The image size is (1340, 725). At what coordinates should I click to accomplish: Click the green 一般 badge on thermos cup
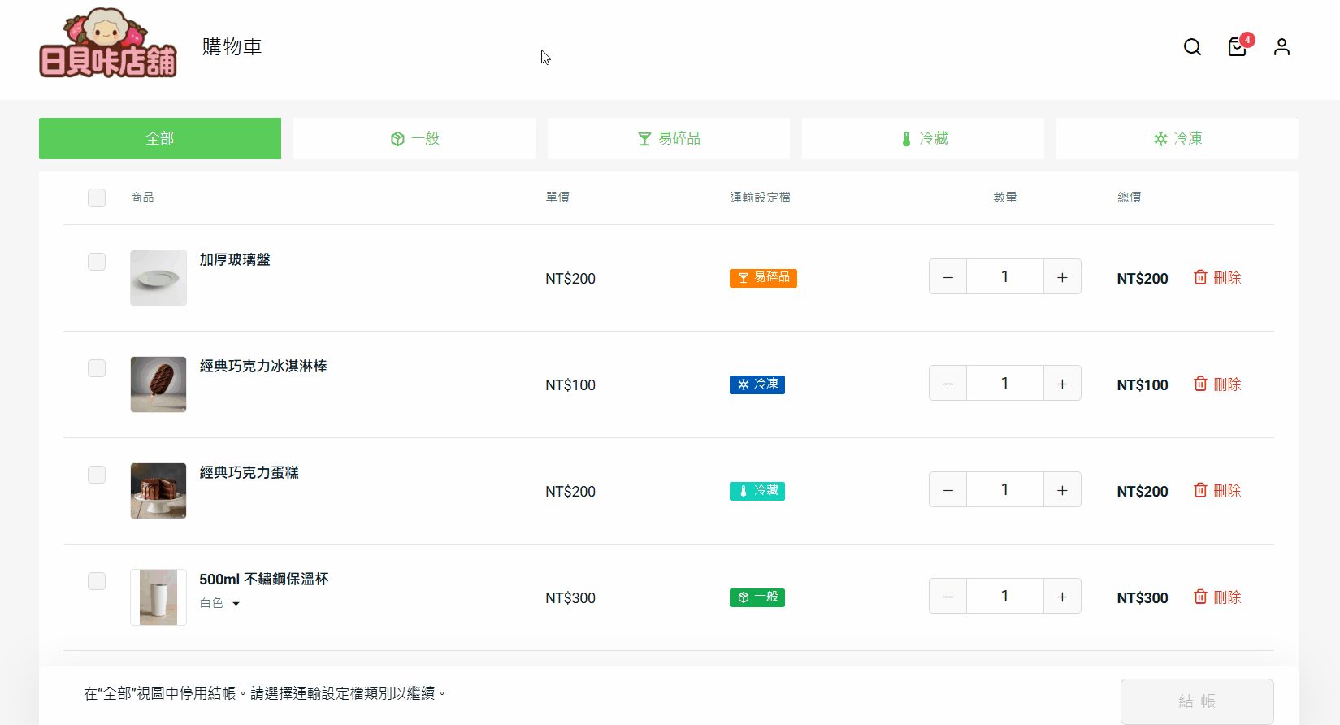757,597
